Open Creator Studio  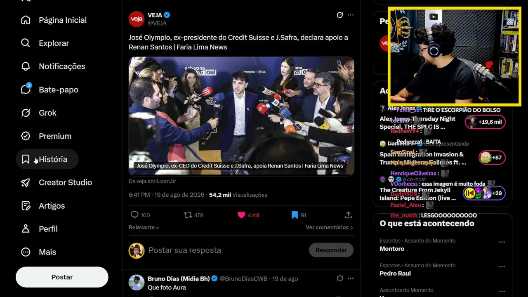pos(57,182)
